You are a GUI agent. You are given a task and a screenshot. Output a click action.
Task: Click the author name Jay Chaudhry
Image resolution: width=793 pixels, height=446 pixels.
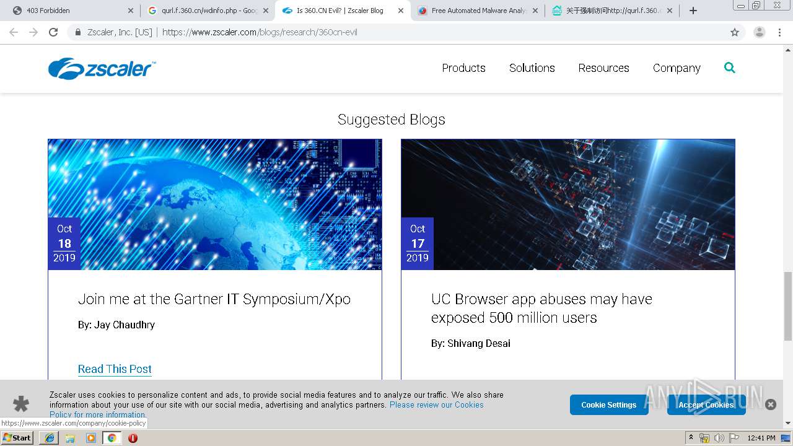pos(125,325)
